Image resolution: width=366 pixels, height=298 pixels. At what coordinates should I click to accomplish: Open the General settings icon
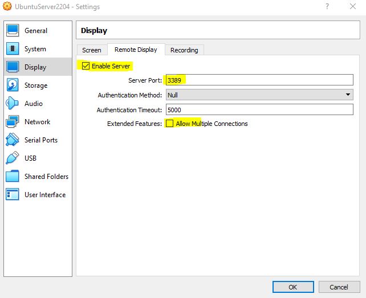click(13, 31)
